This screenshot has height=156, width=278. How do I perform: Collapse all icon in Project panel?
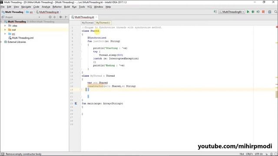55,17
